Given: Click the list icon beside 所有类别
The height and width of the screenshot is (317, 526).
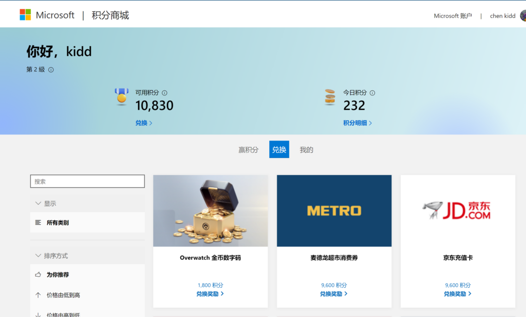Looking at the screenshot, I should coord(38,223).
